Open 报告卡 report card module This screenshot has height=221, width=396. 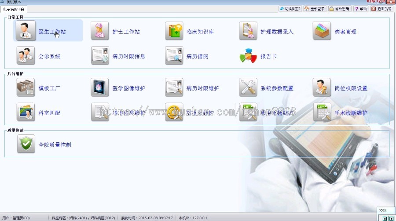tap(258, 56)
